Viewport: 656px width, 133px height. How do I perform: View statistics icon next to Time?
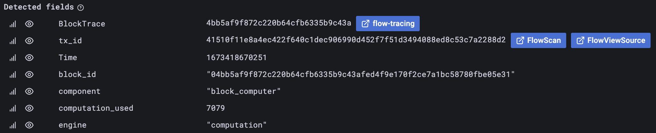(13, 58)
